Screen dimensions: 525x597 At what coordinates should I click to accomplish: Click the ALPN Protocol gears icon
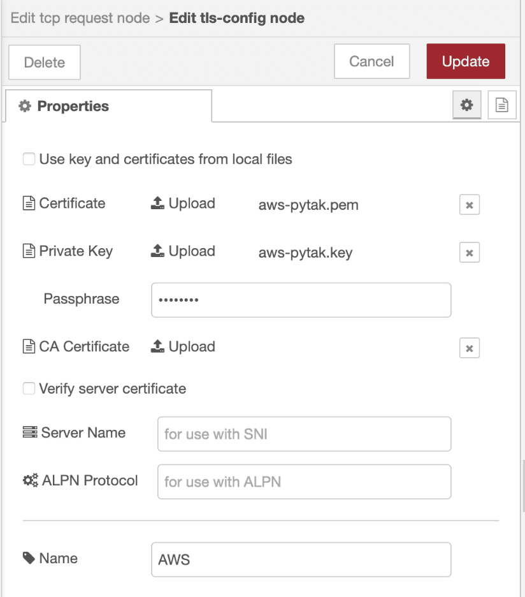point(29,480)
